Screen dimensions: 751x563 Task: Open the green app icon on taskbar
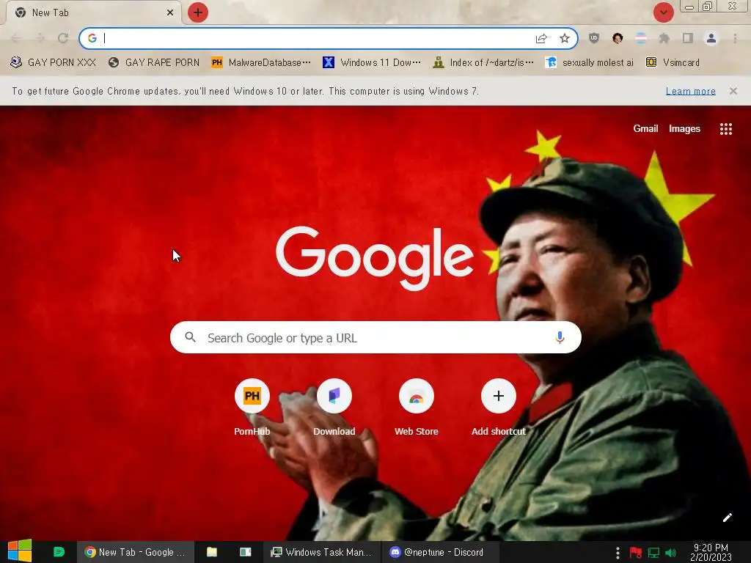(59, 552)
